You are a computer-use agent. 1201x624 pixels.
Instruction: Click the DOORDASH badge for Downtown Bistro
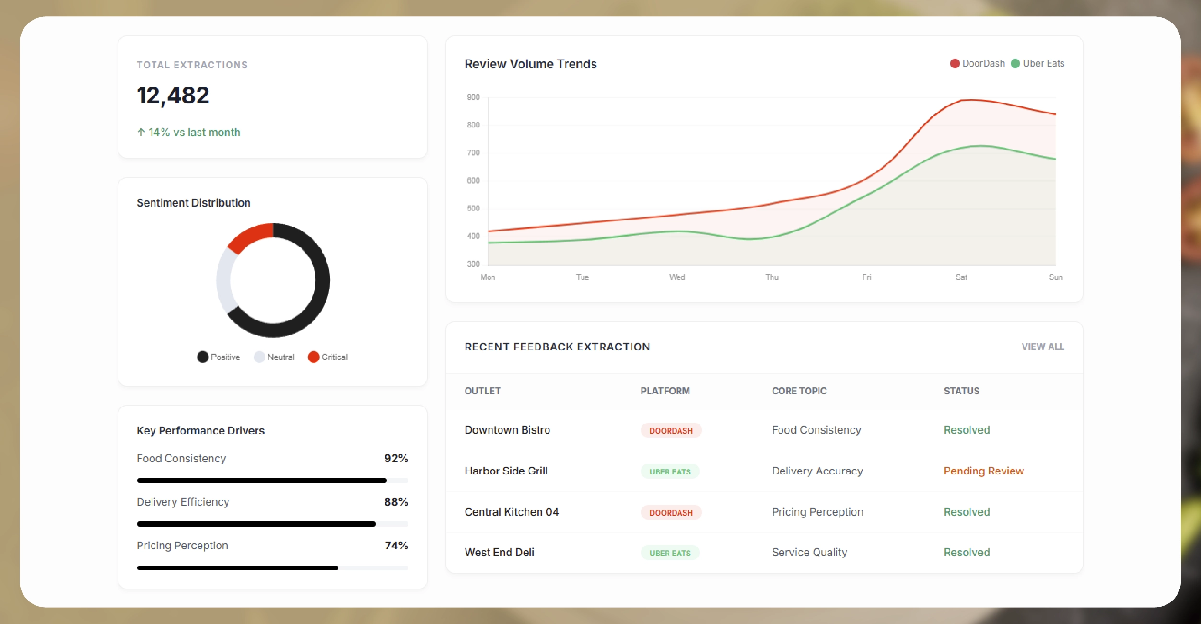671,430
